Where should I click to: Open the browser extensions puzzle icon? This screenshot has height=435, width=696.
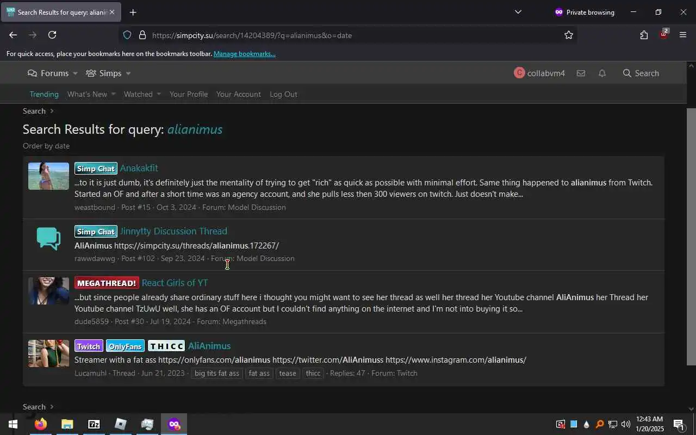[644, 35]
